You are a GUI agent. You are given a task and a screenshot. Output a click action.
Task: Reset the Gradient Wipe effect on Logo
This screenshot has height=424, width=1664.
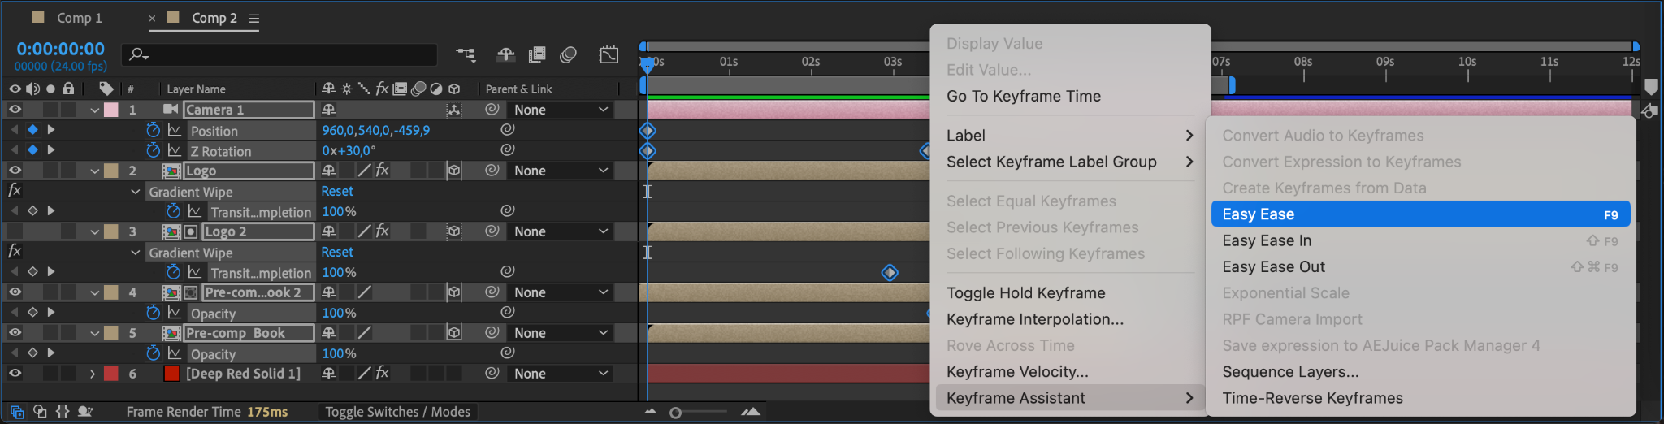click(x=336, y=191)
